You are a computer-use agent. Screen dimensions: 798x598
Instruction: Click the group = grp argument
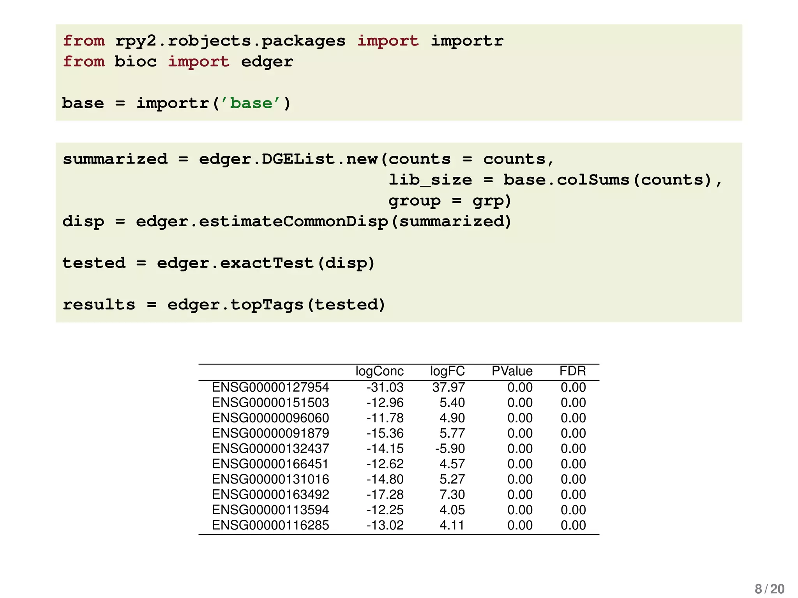(x=450, y=201)
